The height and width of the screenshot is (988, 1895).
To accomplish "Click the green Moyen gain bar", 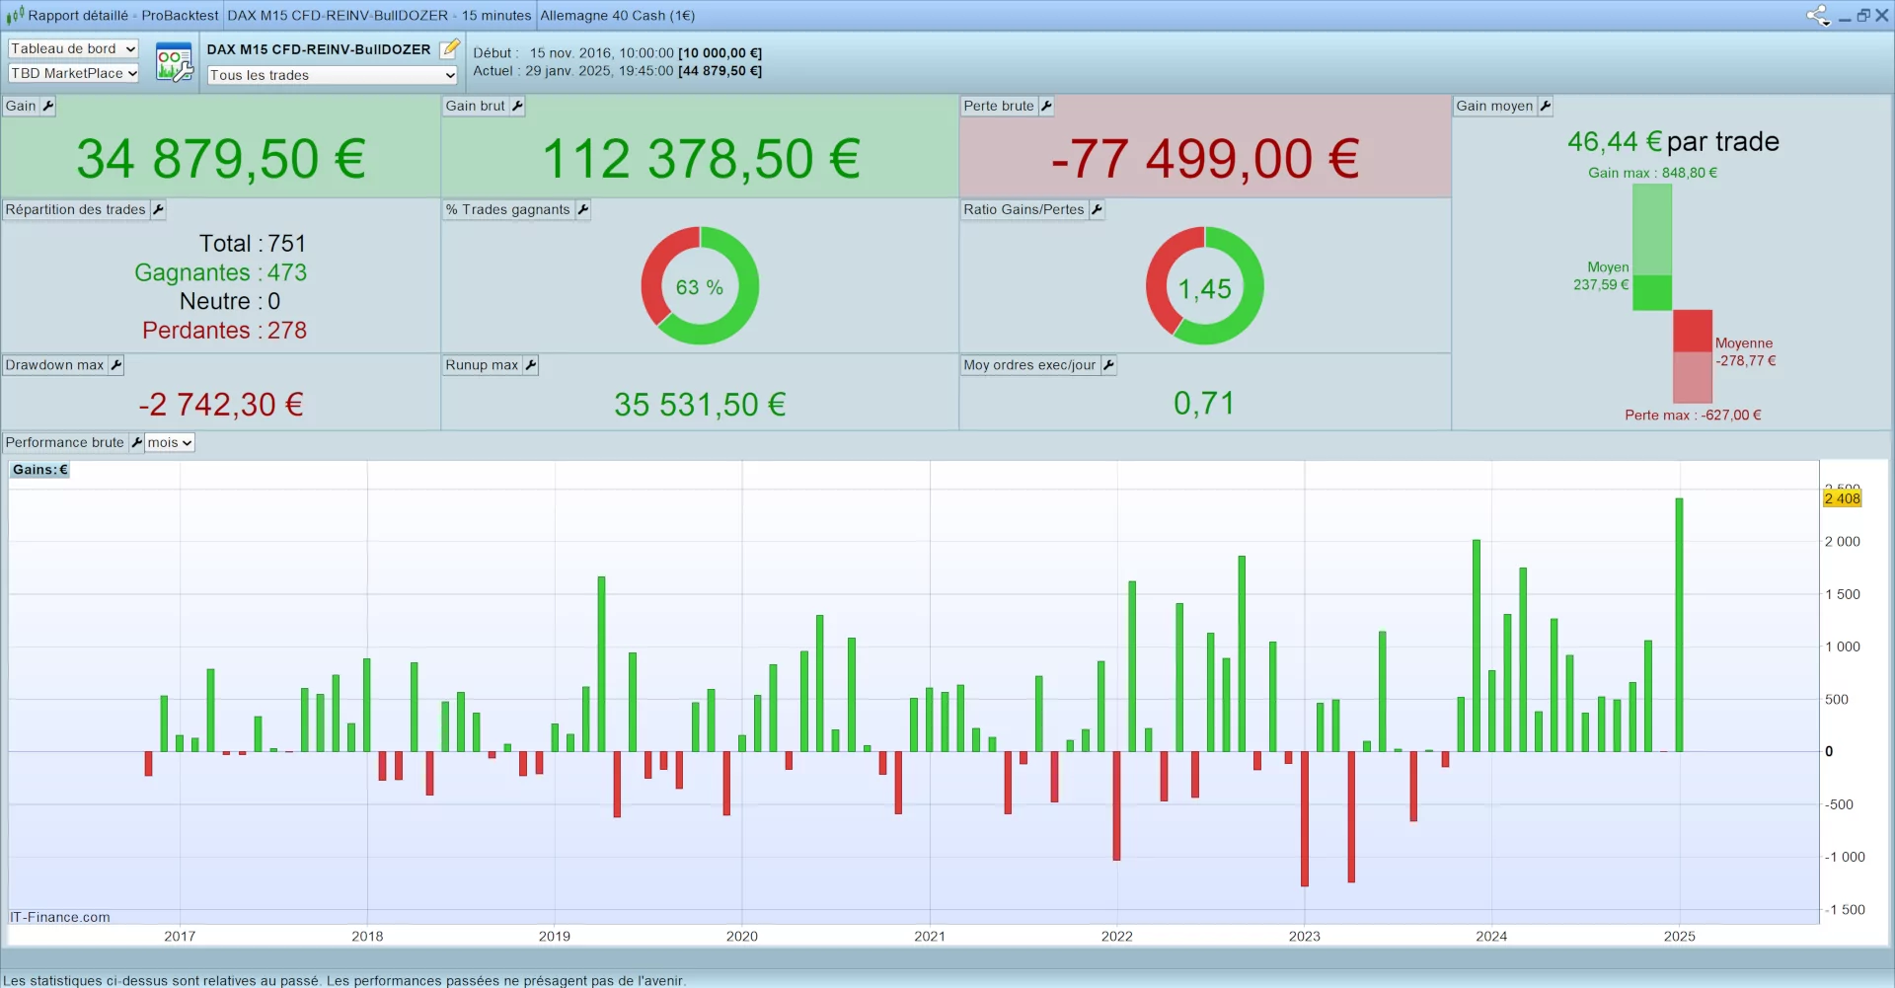I will [1652, 293].
